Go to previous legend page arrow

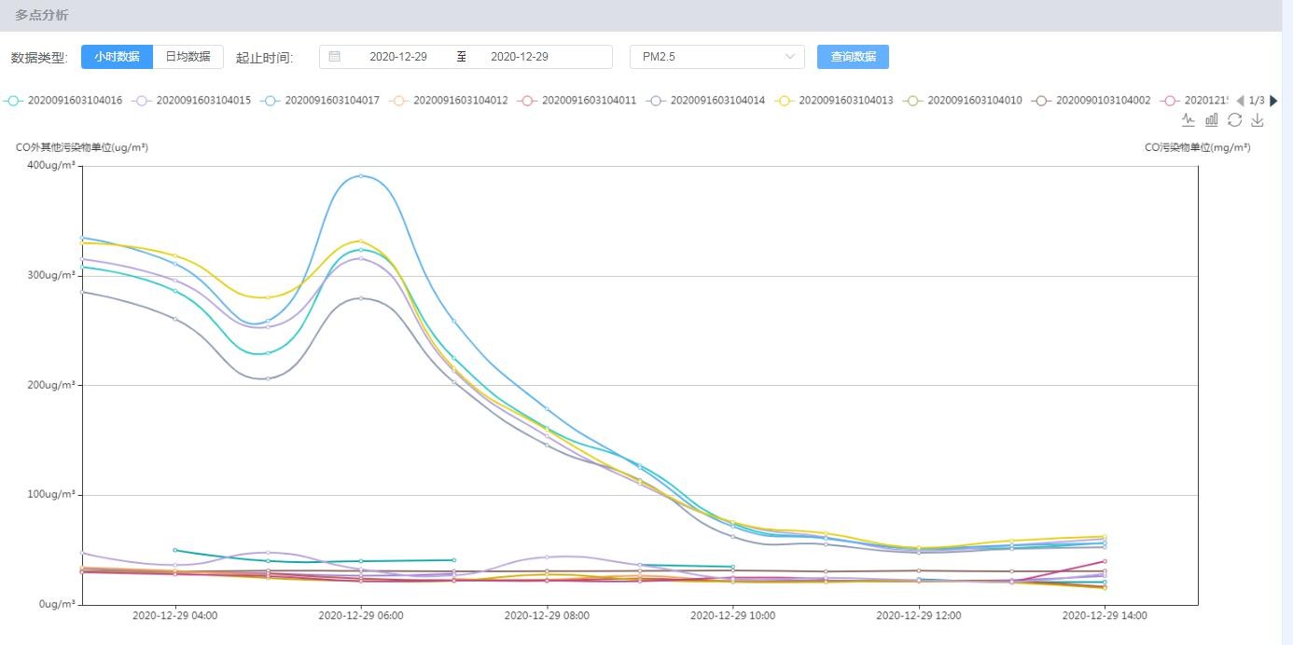click(1240, 101)
